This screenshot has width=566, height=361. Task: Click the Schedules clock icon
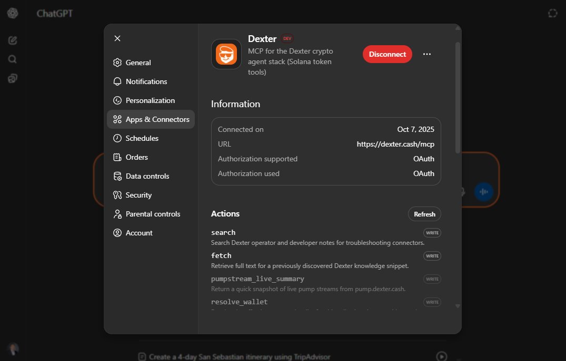click(117, 138)
